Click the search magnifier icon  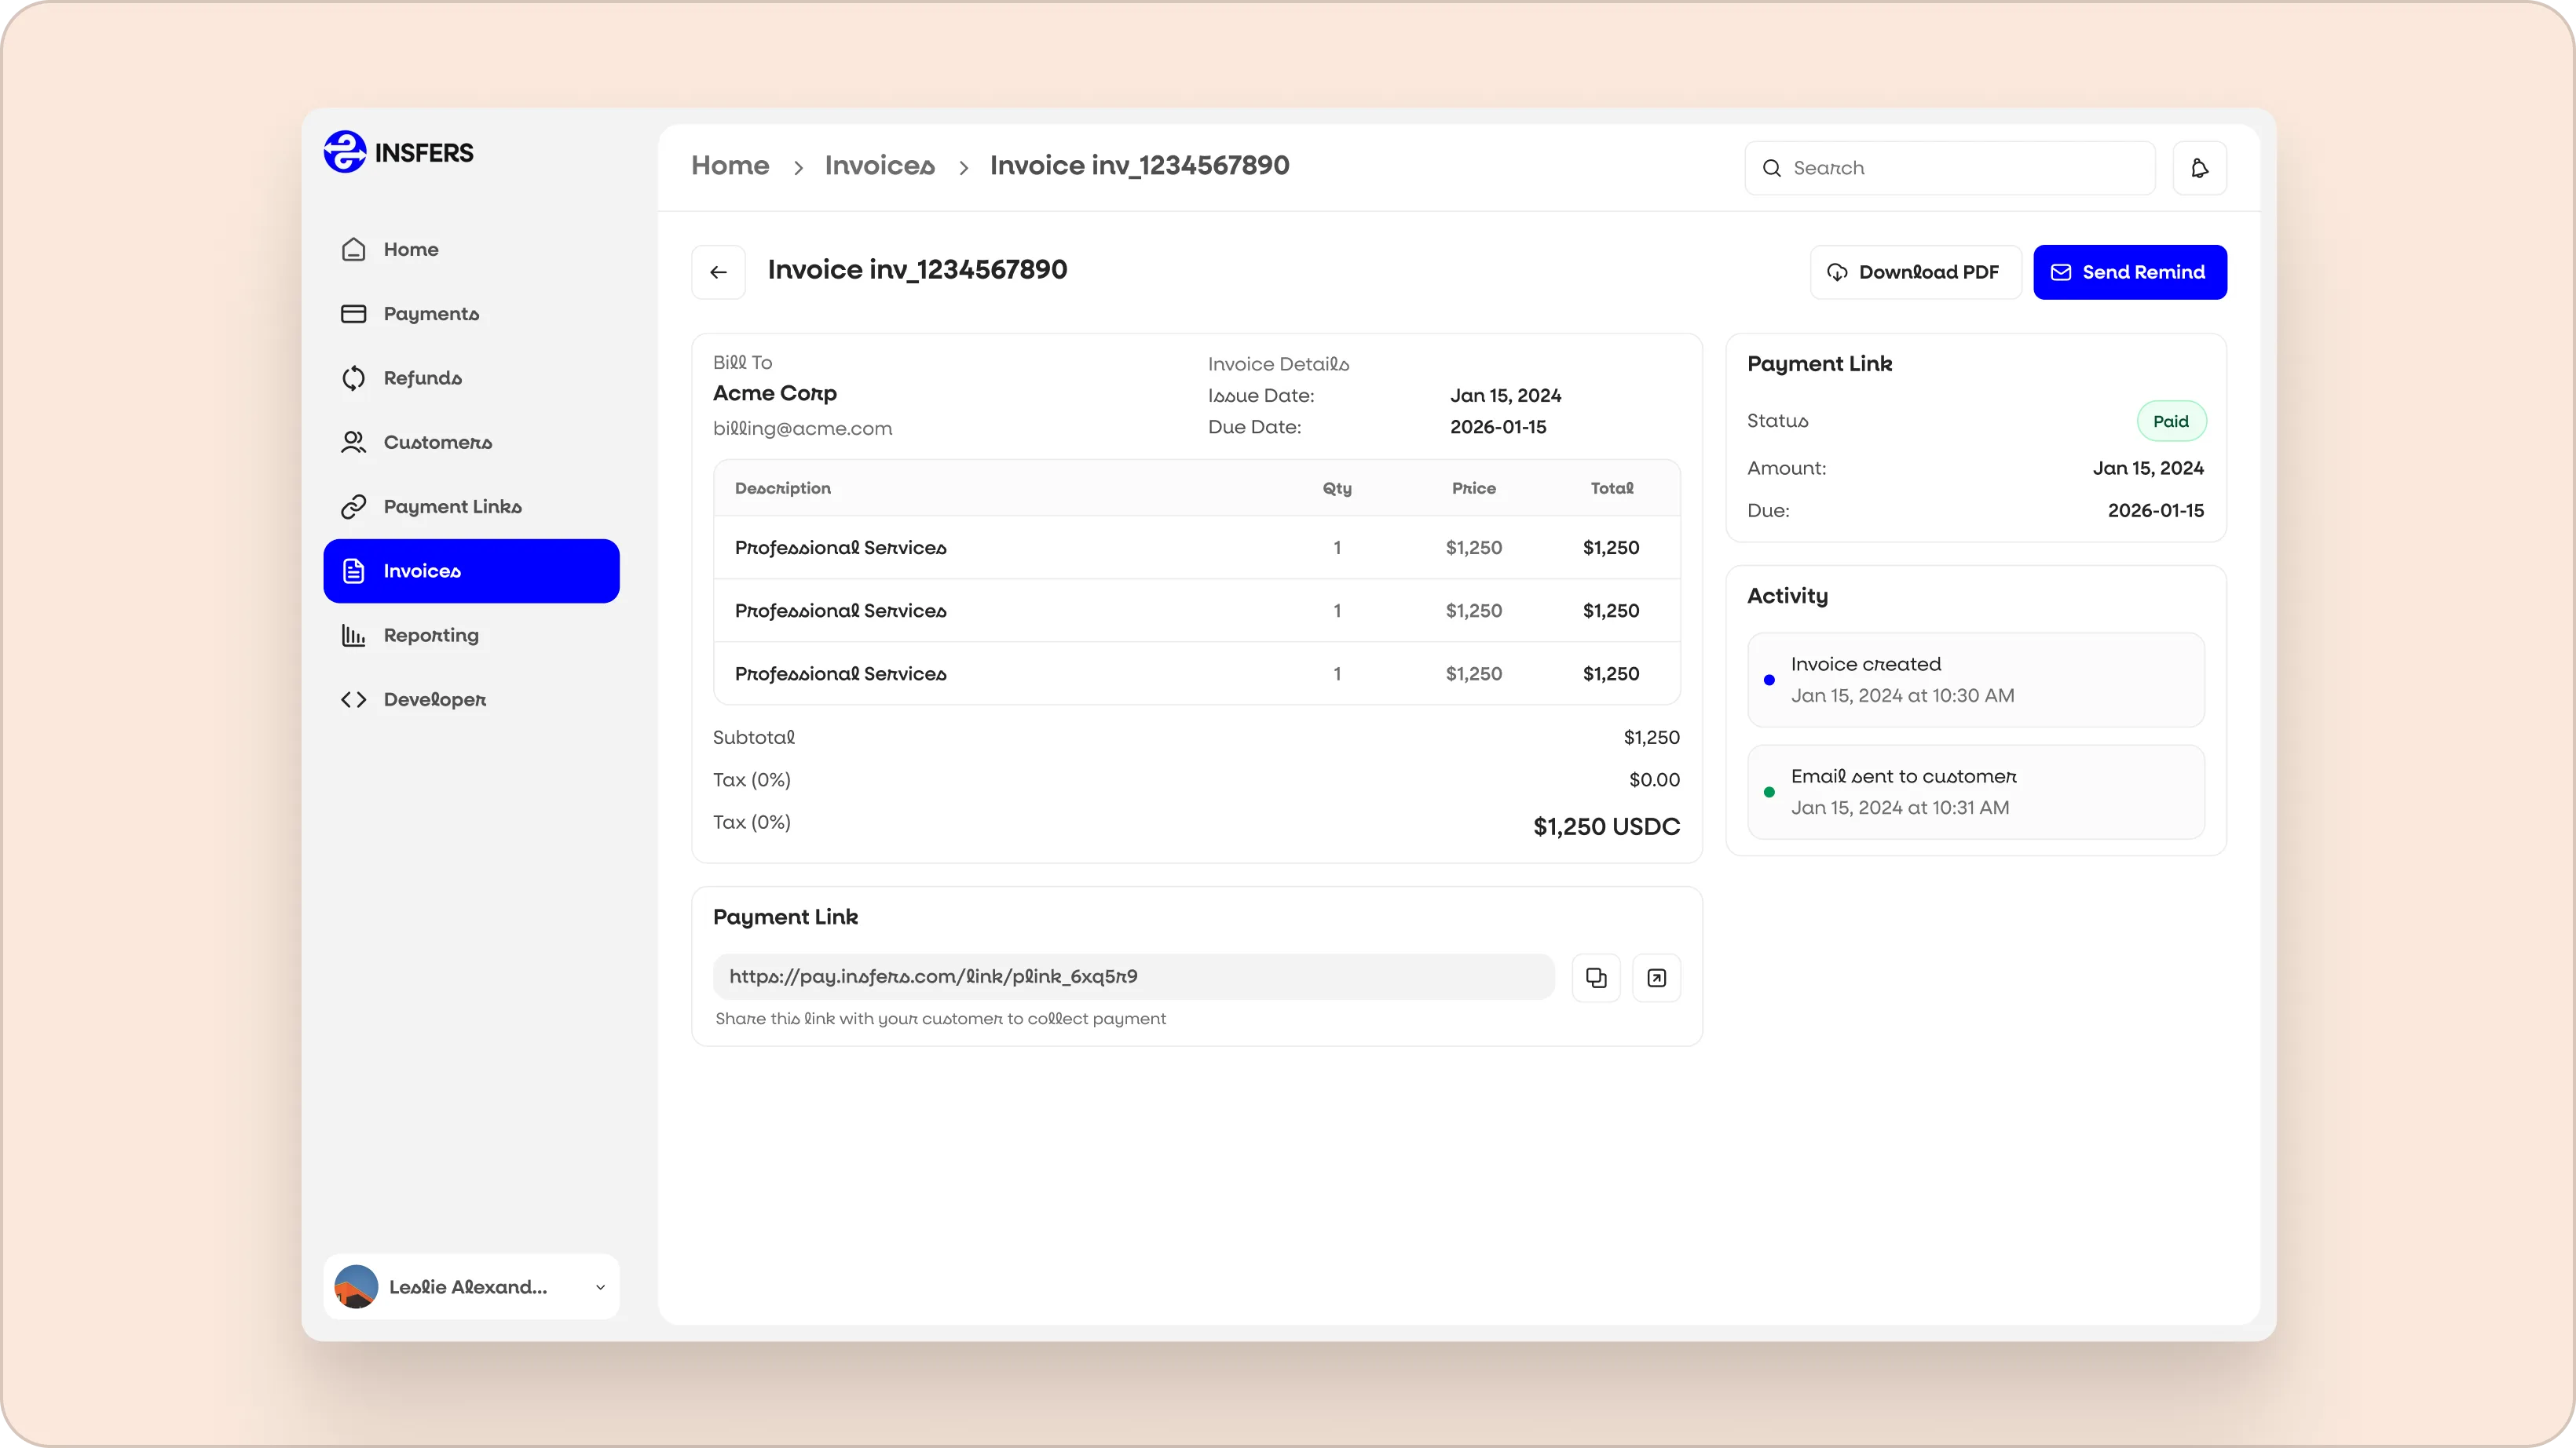pyautogui.click(x=1771, y=168)
